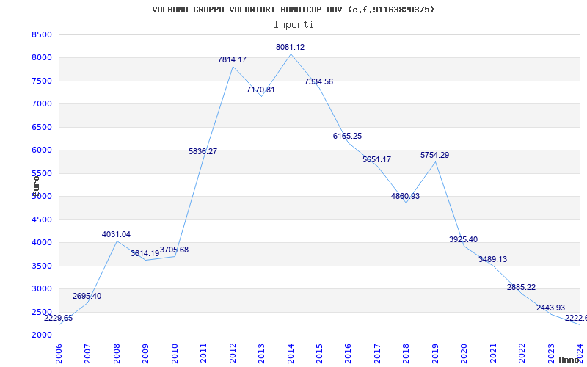587x367 pixels.
Task: Click the 2023 x-axis year label
Action: [x=551, y=354]
